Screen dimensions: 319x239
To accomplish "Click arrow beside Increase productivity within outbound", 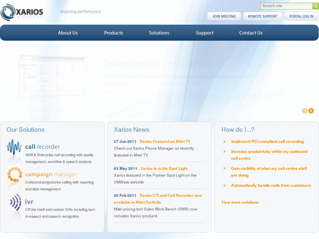I will click(x=225, y=152).
